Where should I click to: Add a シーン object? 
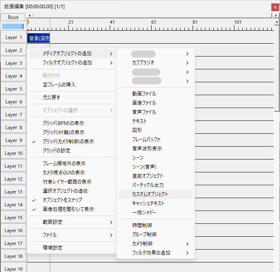point(156,157)
